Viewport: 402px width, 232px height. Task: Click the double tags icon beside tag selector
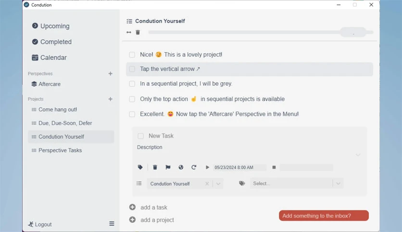point(242,183)
